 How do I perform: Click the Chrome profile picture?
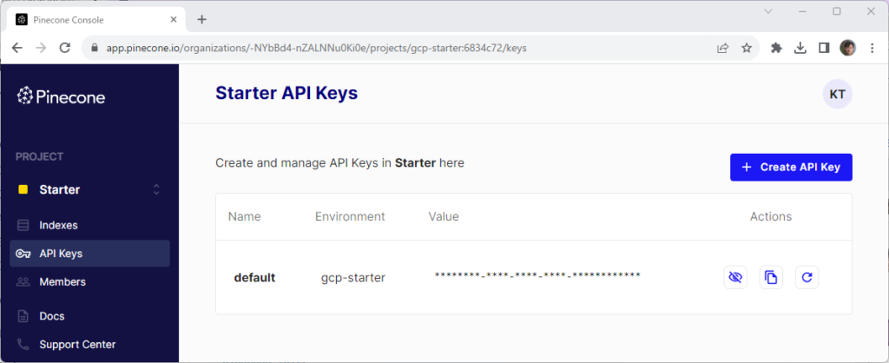pyautogui.click(x=847, y=49)
